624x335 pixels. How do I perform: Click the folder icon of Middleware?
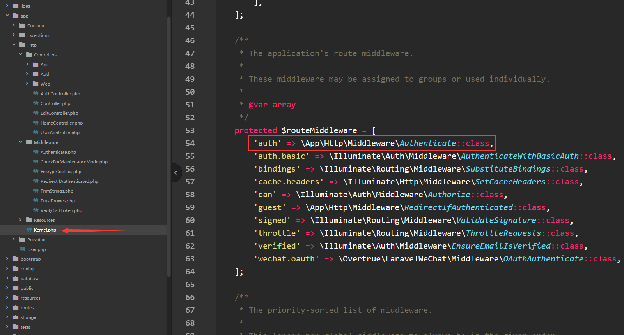click(x=29, y=142)
